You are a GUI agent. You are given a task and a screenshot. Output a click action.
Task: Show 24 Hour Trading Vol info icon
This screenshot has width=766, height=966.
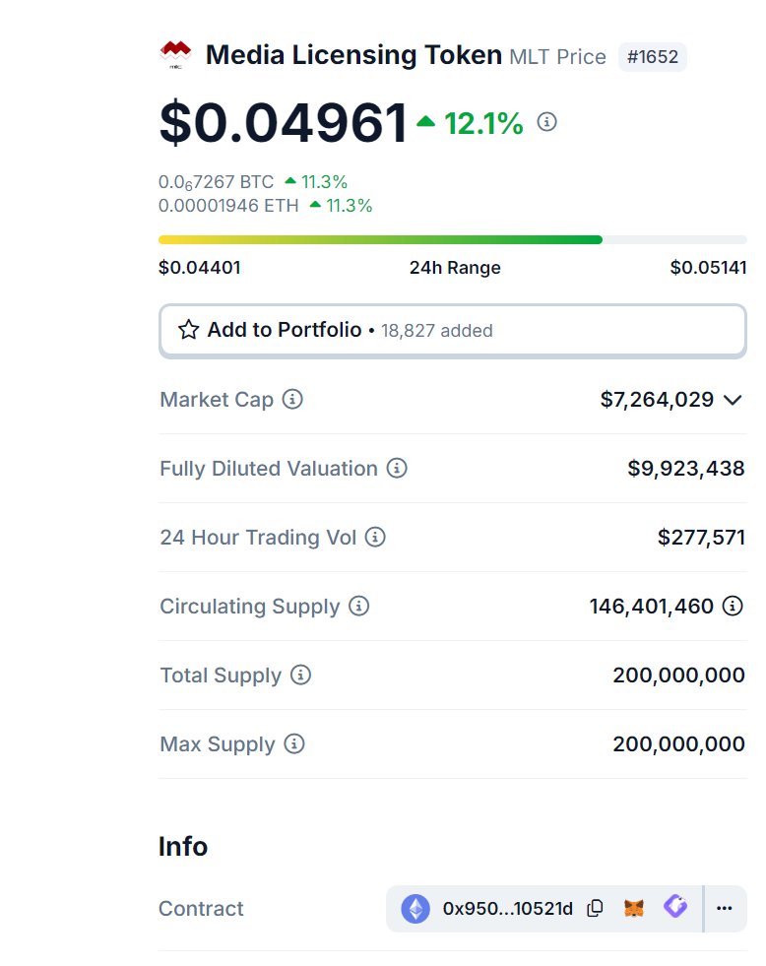[x=375, y=538]
